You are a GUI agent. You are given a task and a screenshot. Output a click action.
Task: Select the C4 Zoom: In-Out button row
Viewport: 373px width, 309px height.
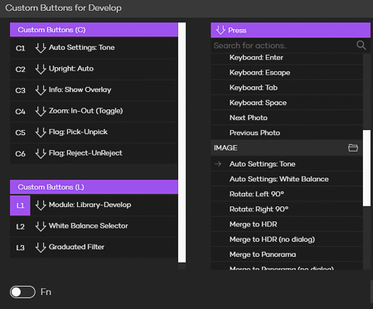tap(94, 111)
